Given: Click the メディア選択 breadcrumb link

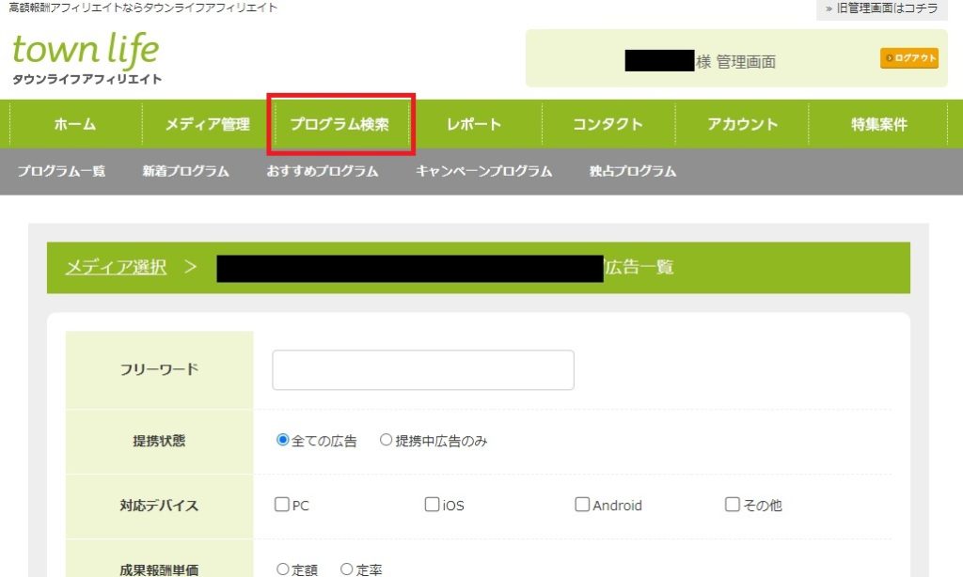Looking at the screenshot, I should pos(116,267).
